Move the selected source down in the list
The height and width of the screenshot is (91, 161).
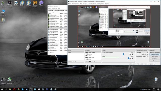point(94,61)
